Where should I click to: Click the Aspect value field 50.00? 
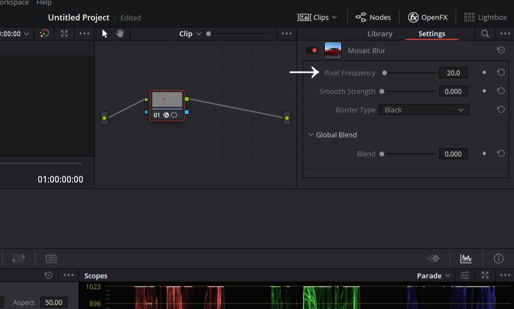[54, 302]
